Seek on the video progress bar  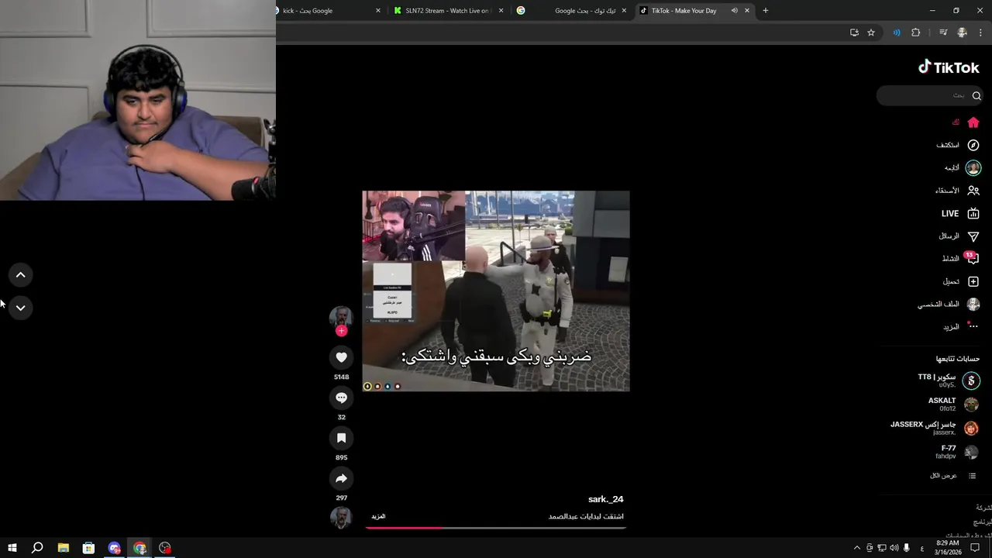tap(496, 528)
